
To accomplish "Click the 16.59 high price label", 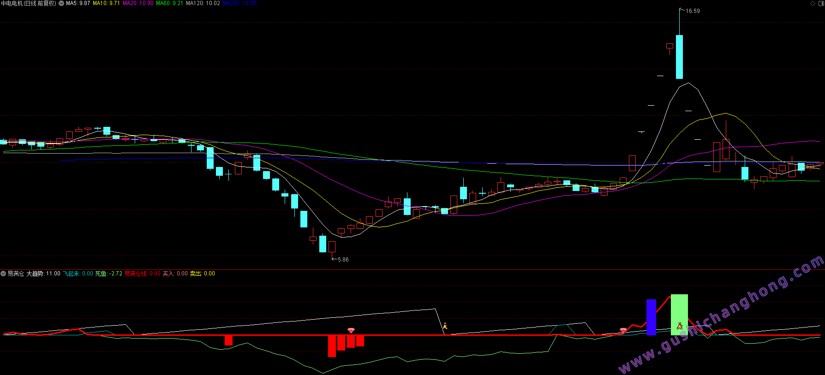I will tap(693, 11).
